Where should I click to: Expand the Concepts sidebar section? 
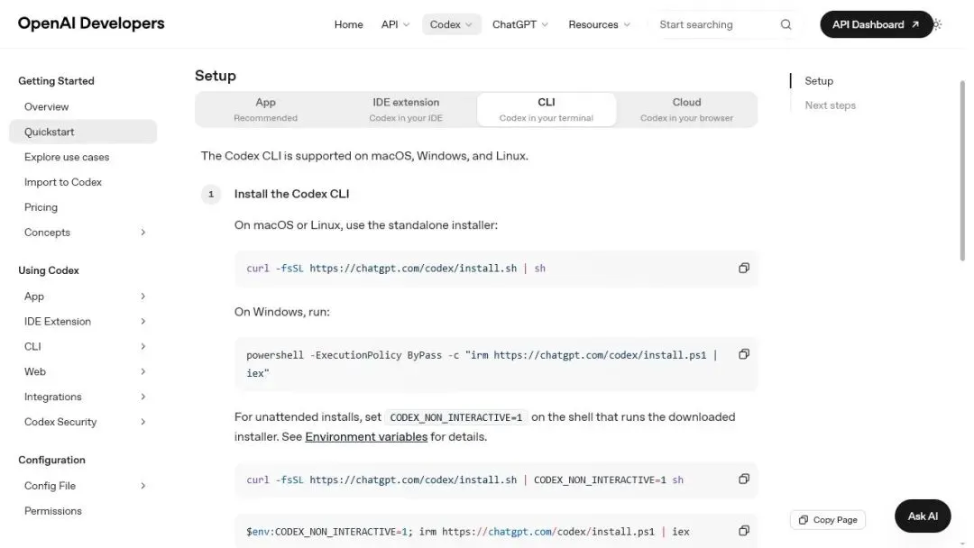pyautogui.click(x=83, y=233)
